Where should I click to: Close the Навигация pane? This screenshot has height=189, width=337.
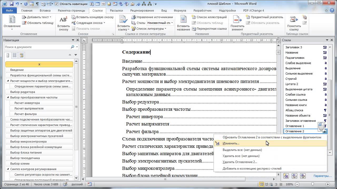pyautogui.click(x=77, y=40)
